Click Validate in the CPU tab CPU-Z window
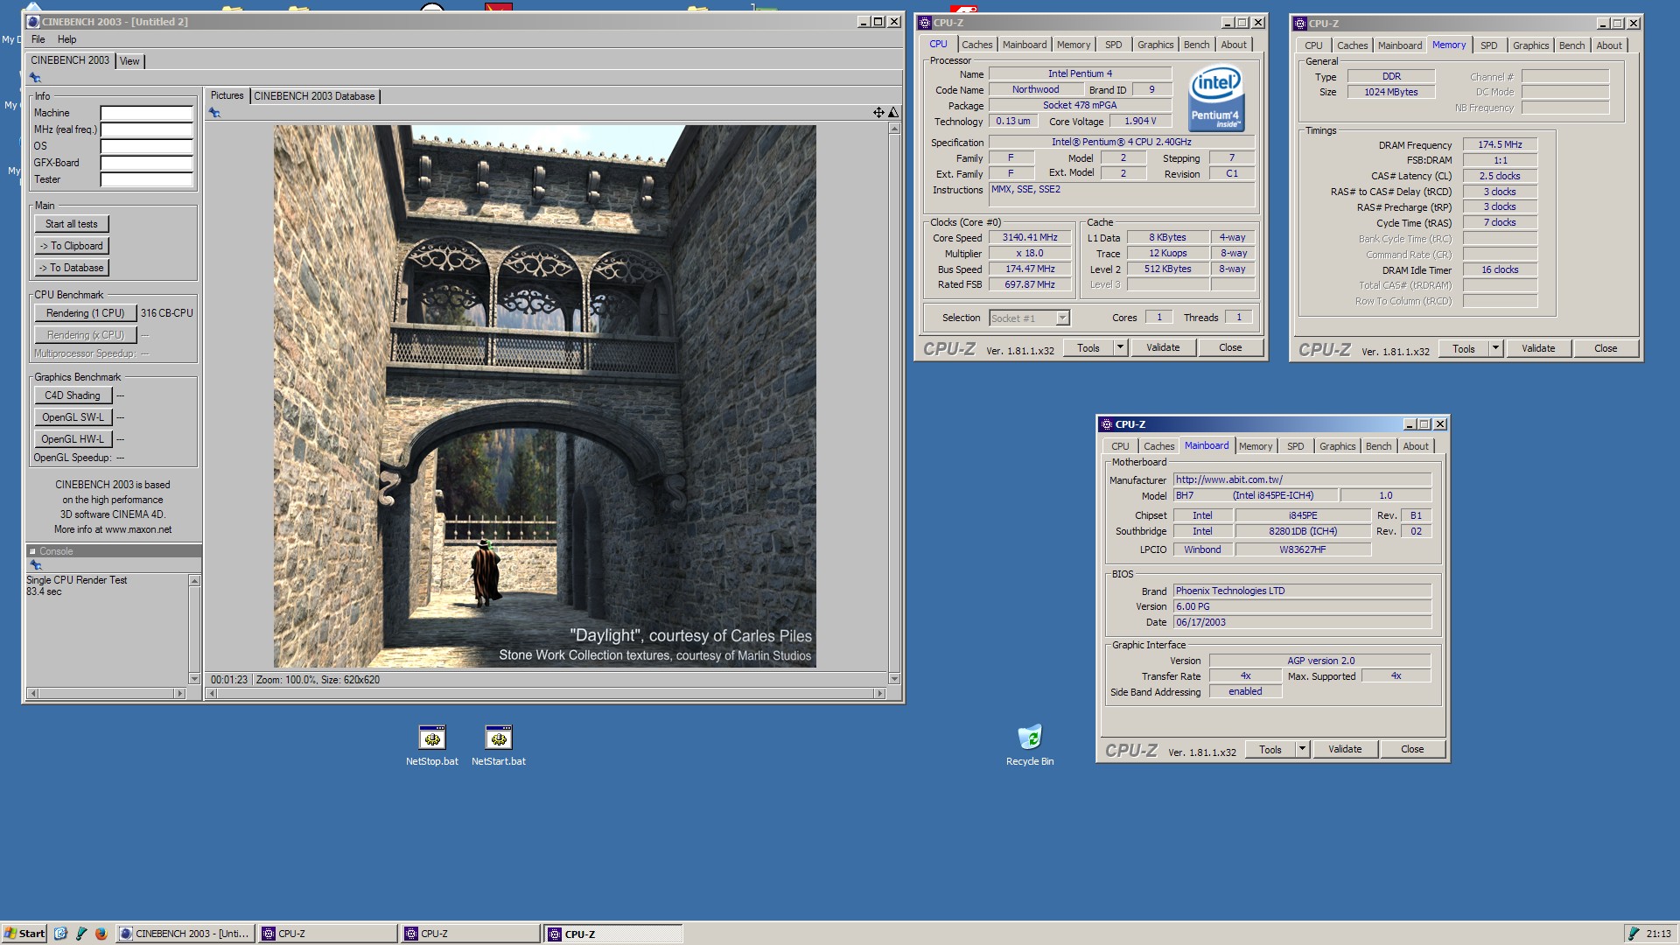 point(1163,347)
